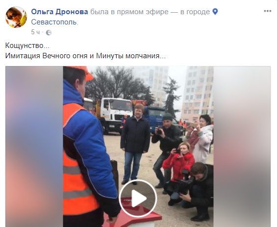The image size is (277, 227).
Task: Open the post options three-dot menu
Action: (268, 11)
